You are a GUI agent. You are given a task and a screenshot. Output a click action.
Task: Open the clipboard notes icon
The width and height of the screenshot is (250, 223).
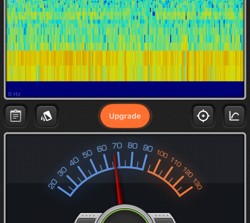click(16, 116)
